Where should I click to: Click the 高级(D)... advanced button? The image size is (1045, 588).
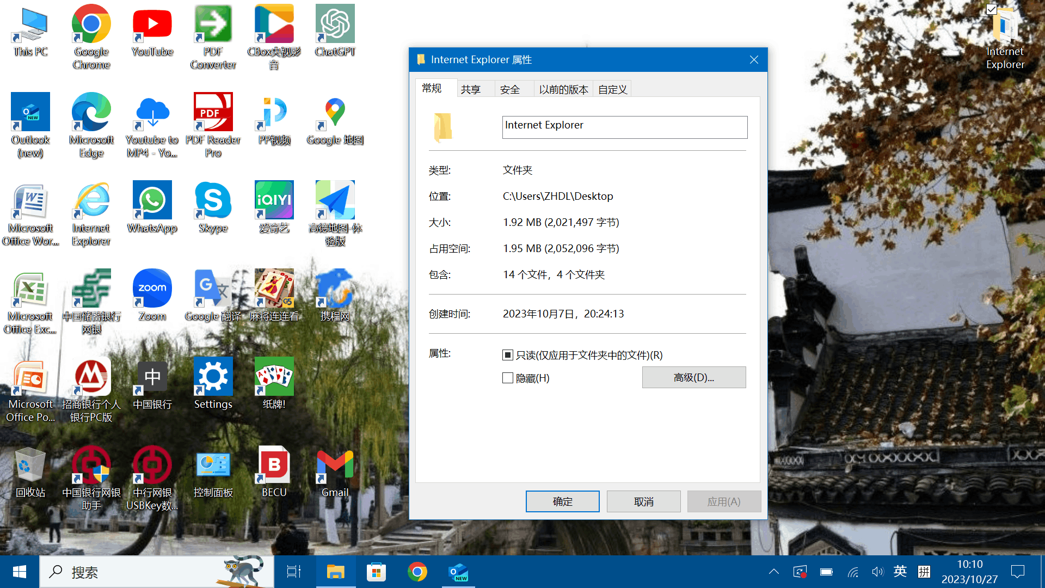693,377
